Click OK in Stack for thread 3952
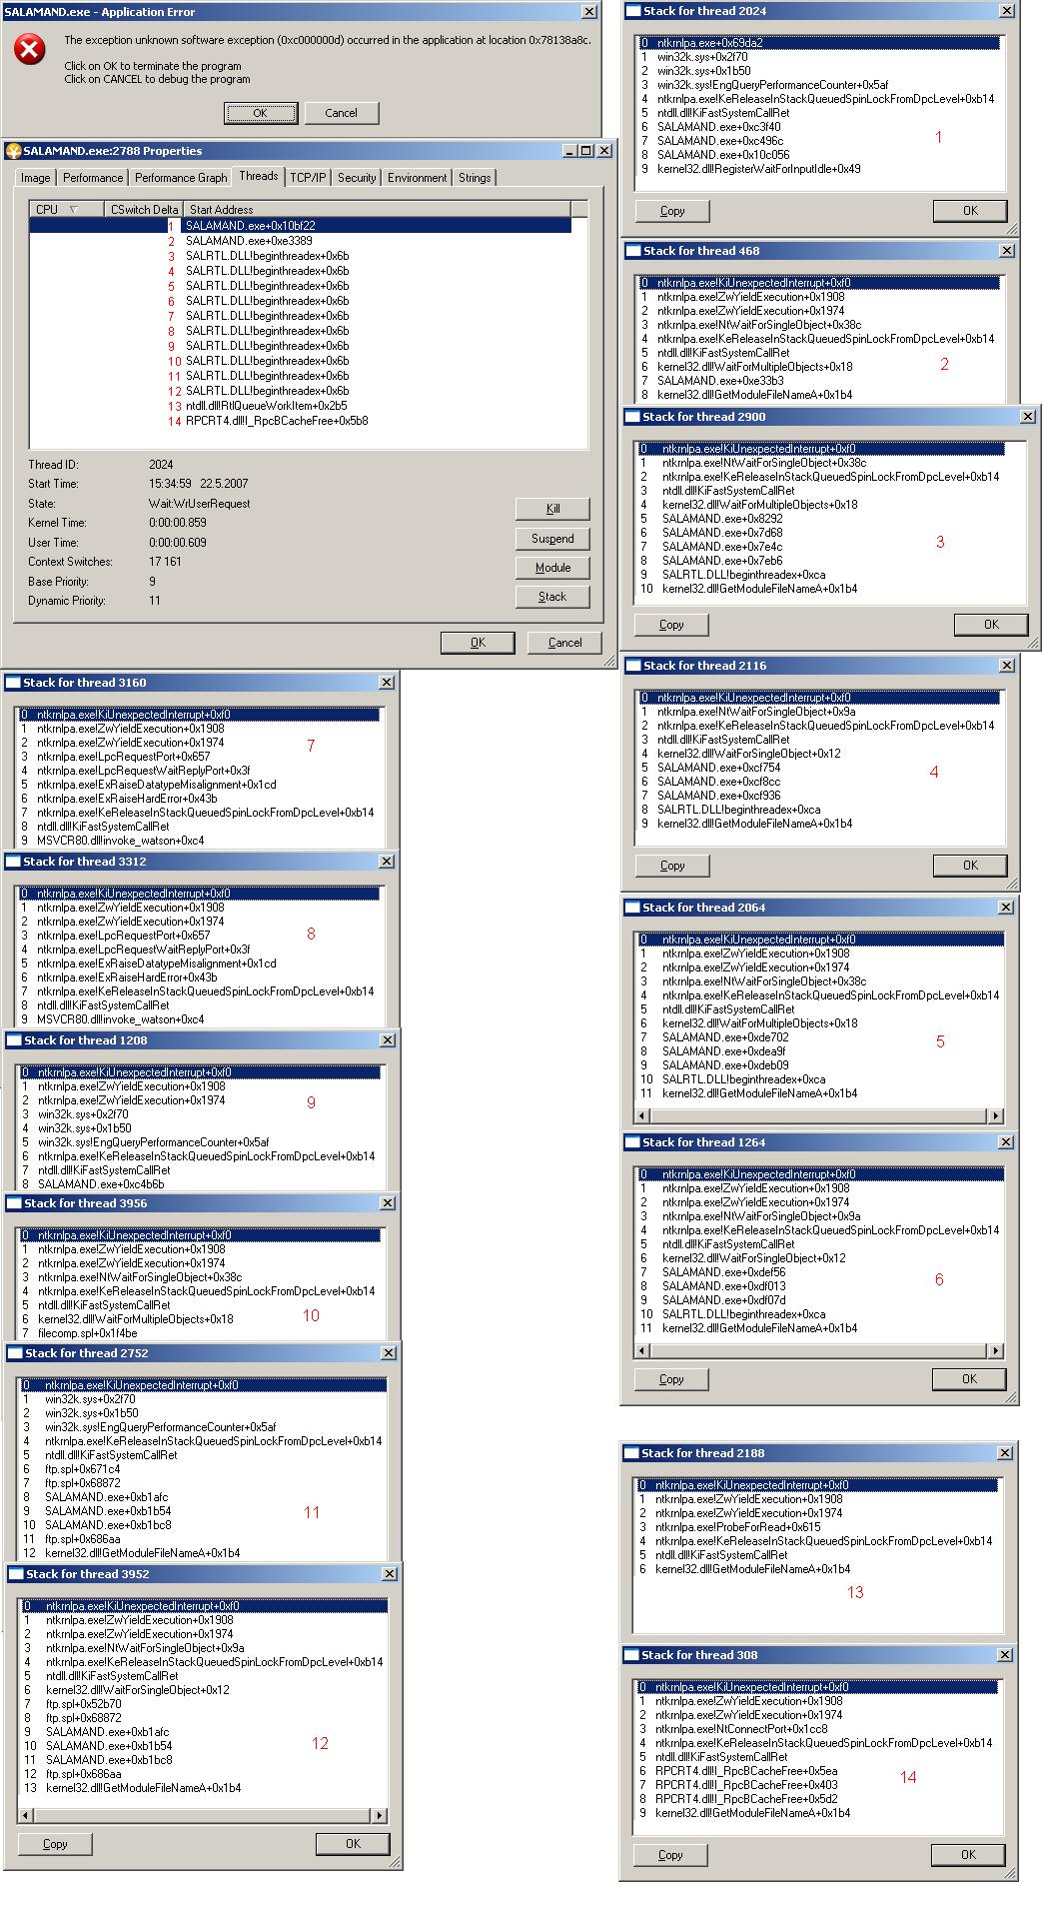 (x=353, y=1844)
